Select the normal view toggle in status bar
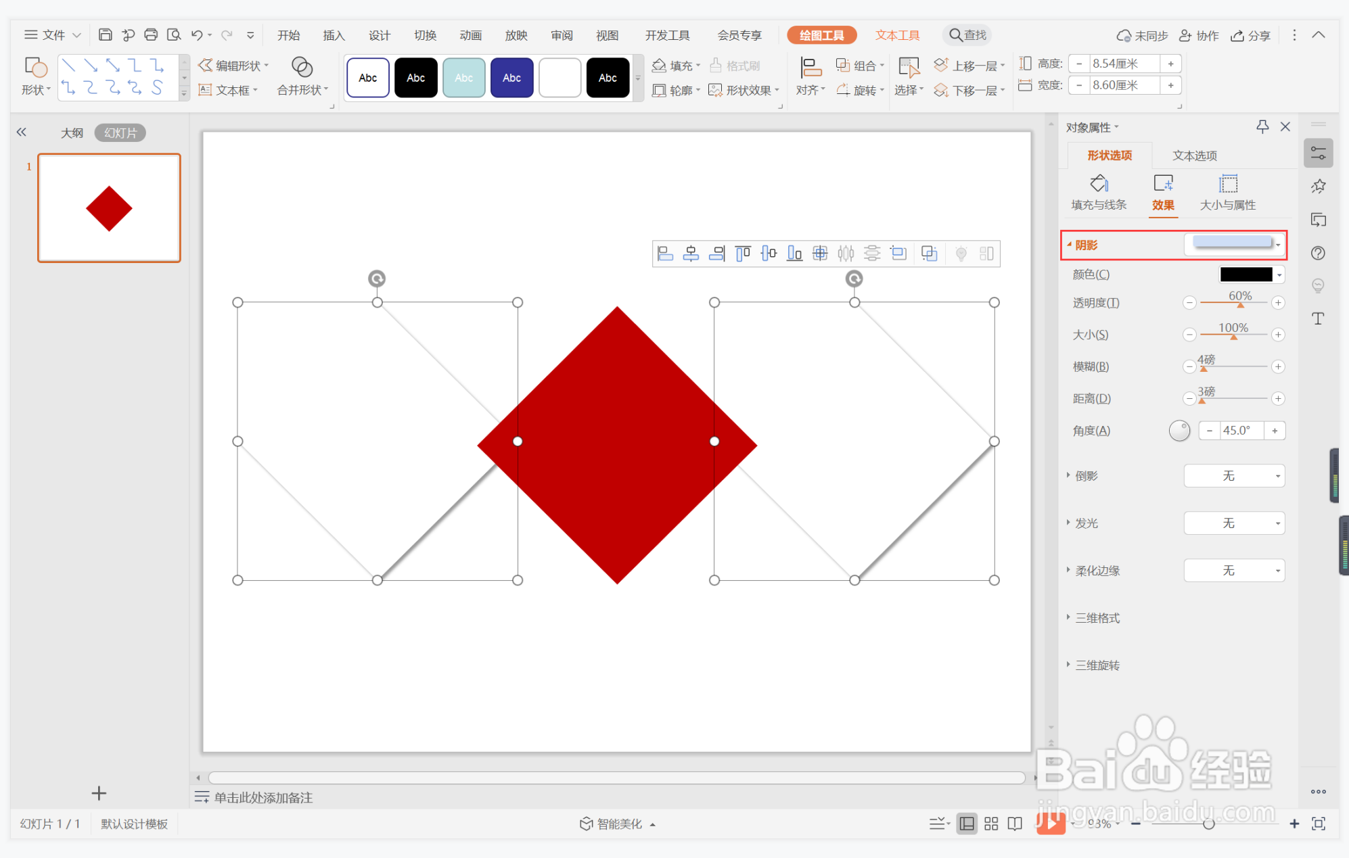Screen dimensions: 1349x858 point(967,824)
